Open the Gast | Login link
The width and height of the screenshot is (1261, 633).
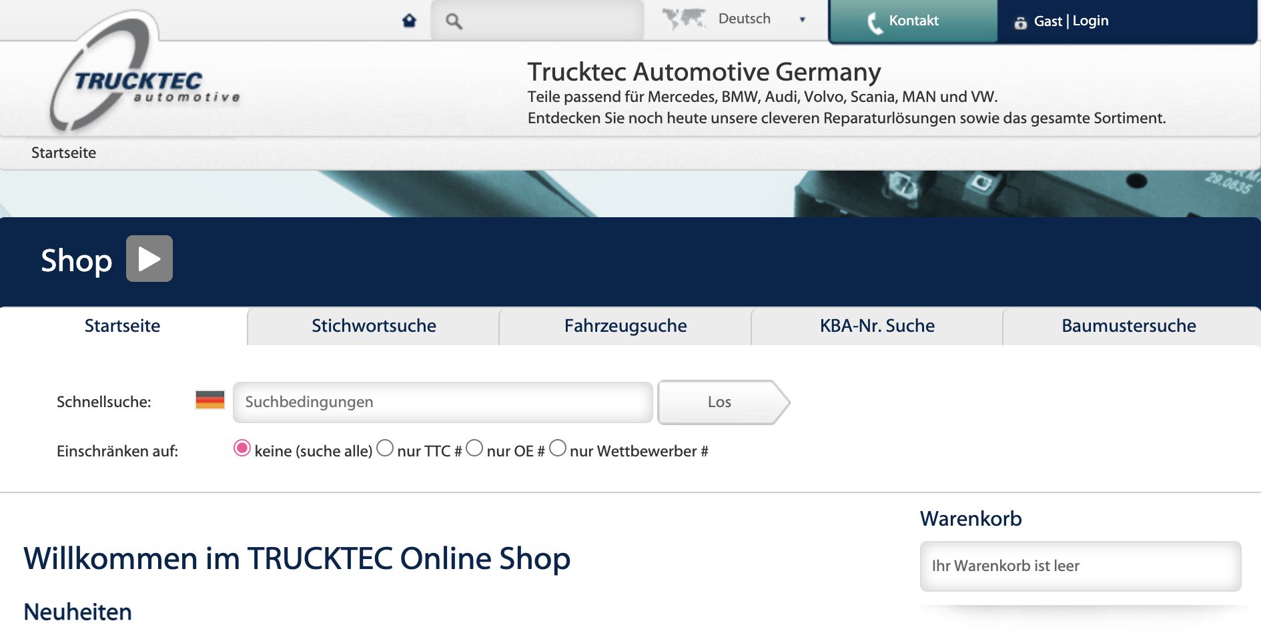click(1071, 21)
